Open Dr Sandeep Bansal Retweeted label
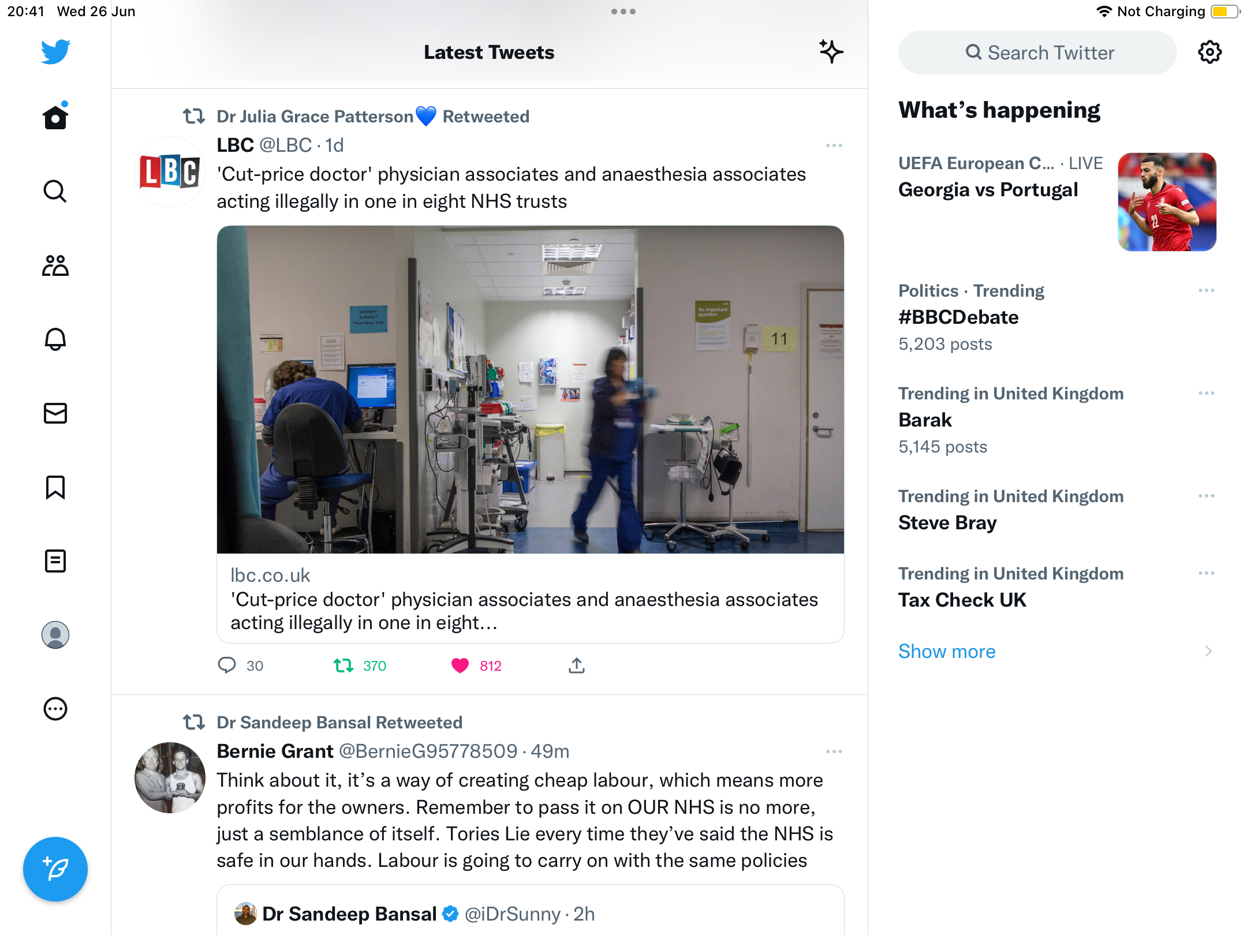 (x=339, y=723)
